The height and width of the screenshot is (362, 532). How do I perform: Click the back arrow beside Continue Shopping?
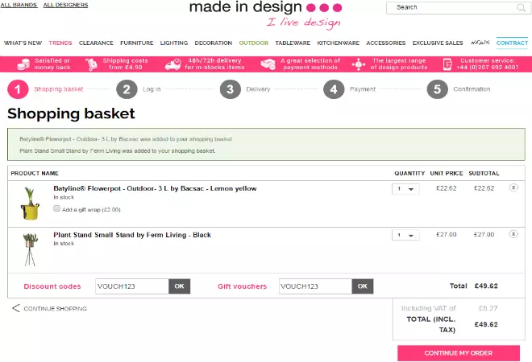[x=15, y=308]
